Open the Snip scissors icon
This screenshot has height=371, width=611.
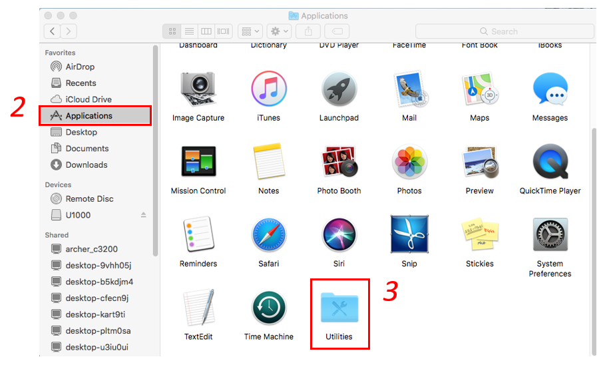pos(409,234)
